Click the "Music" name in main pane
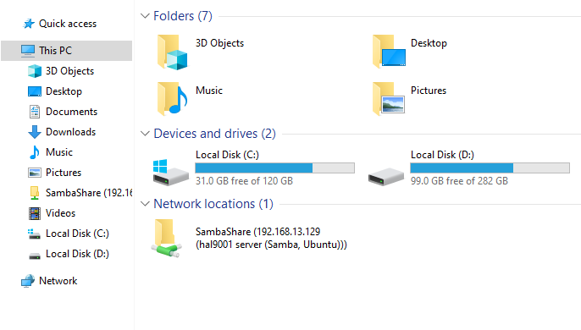The height and width of the screenshot is (330, 581). pos(209,91)
